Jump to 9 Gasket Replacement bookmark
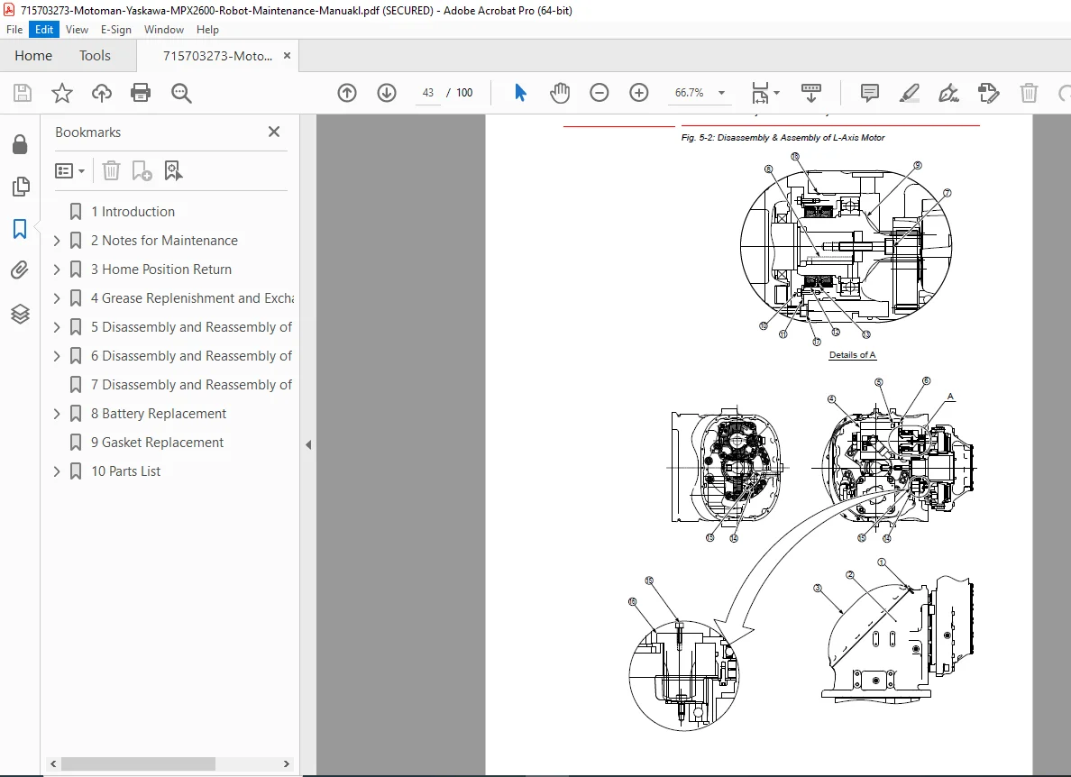The image size is (1071, 777). 157,443
